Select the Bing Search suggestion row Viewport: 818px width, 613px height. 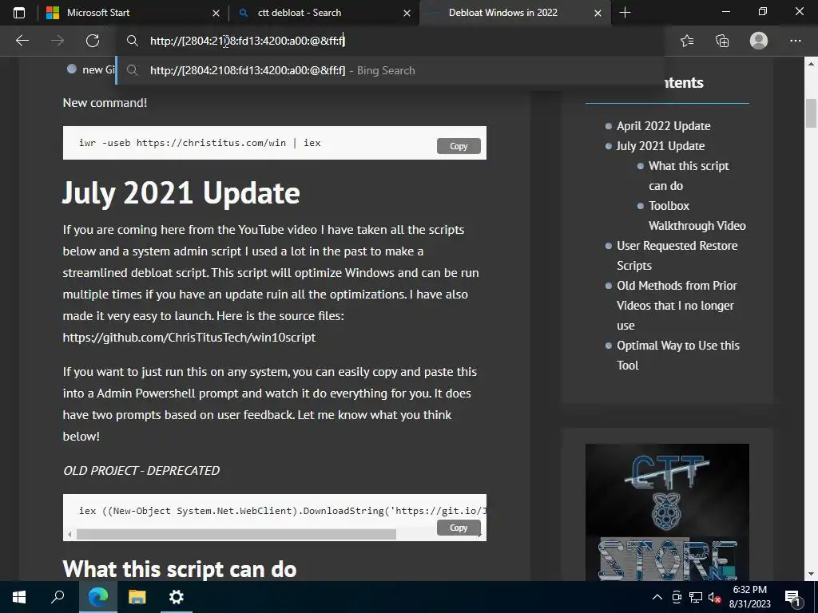pos(390,70)
